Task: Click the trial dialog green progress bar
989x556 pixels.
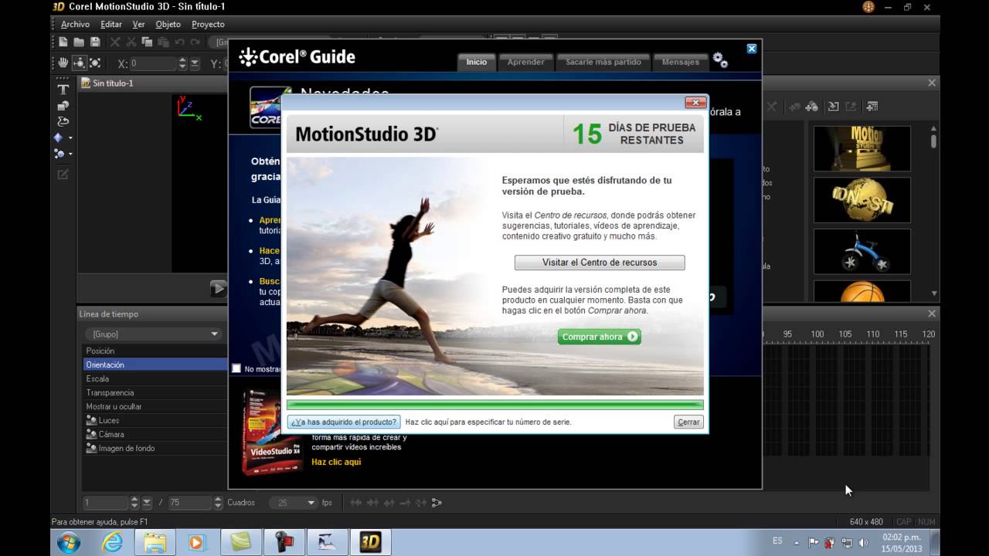Action: [494, 405]
